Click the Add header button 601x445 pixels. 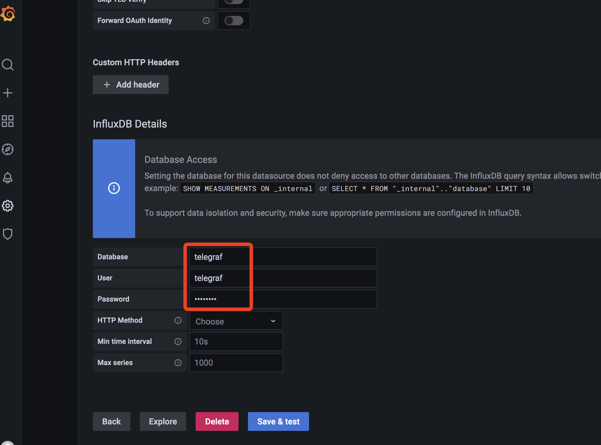[131, 85]
